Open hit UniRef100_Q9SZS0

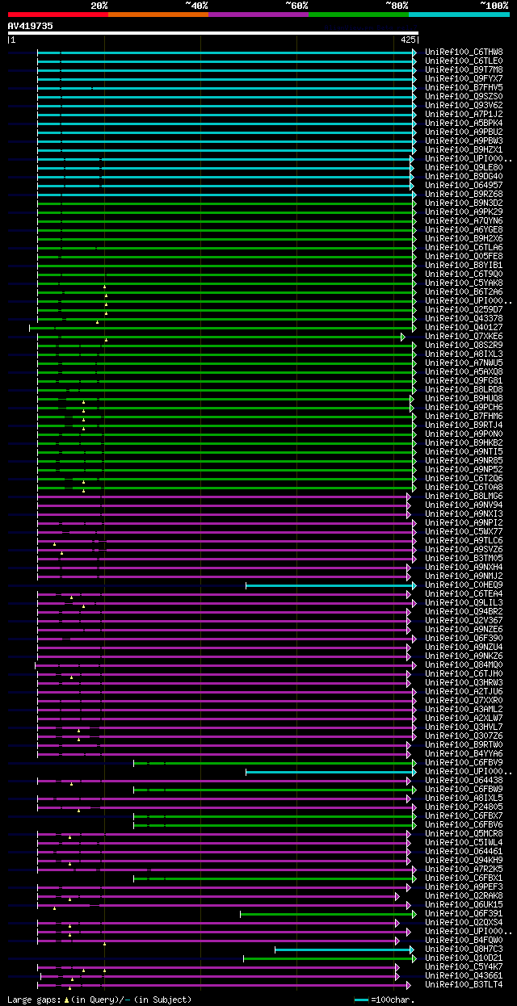pos(464,96)
